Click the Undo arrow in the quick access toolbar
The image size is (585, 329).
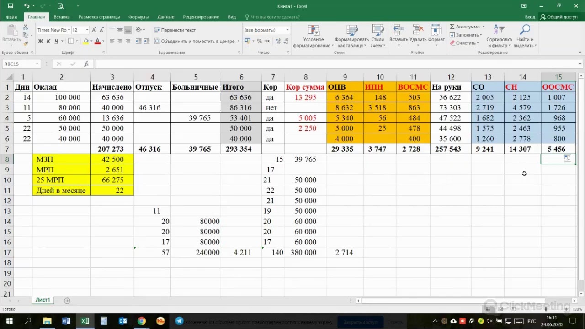pyautogui.click(x=26, y=6)
